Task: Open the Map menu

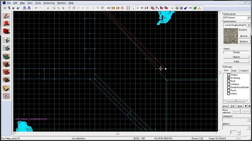Action: (22, 3)
